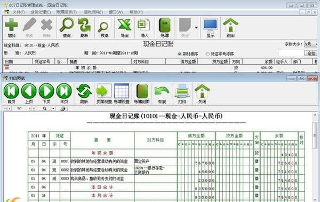Click the 凭证字号 column header

click(x=44, y=61)
